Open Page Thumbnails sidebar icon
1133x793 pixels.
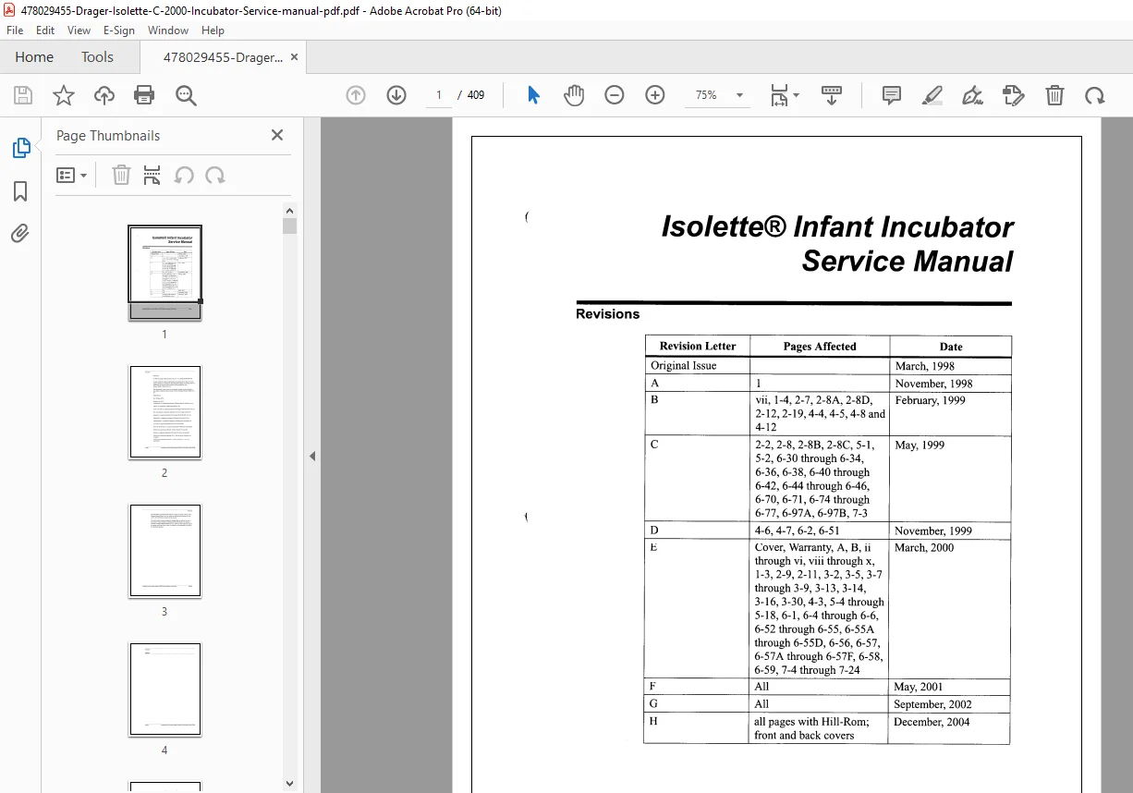(x=20, y=148)
